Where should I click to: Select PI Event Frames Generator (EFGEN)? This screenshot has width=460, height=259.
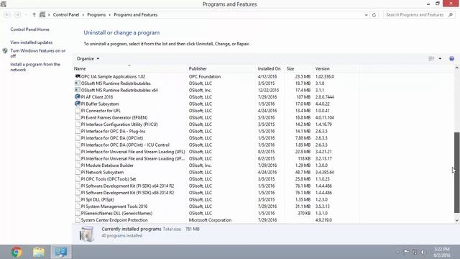(x=216, y=117)
